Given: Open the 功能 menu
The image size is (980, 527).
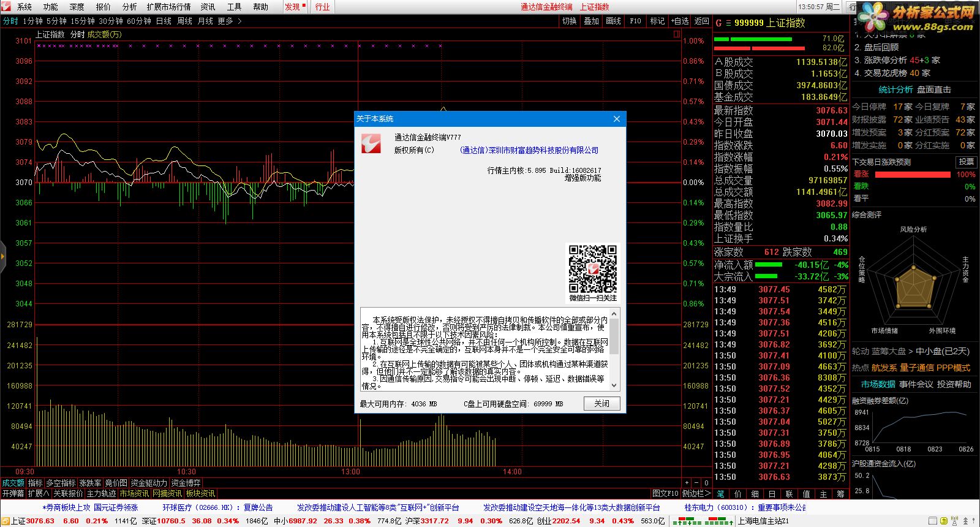Looking at the screenshot, I should (51, 7).
